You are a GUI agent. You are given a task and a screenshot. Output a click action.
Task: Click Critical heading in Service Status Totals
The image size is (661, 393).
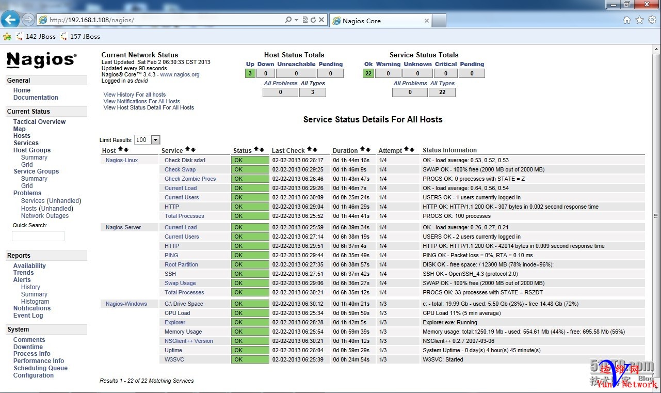tap(446, 64)
